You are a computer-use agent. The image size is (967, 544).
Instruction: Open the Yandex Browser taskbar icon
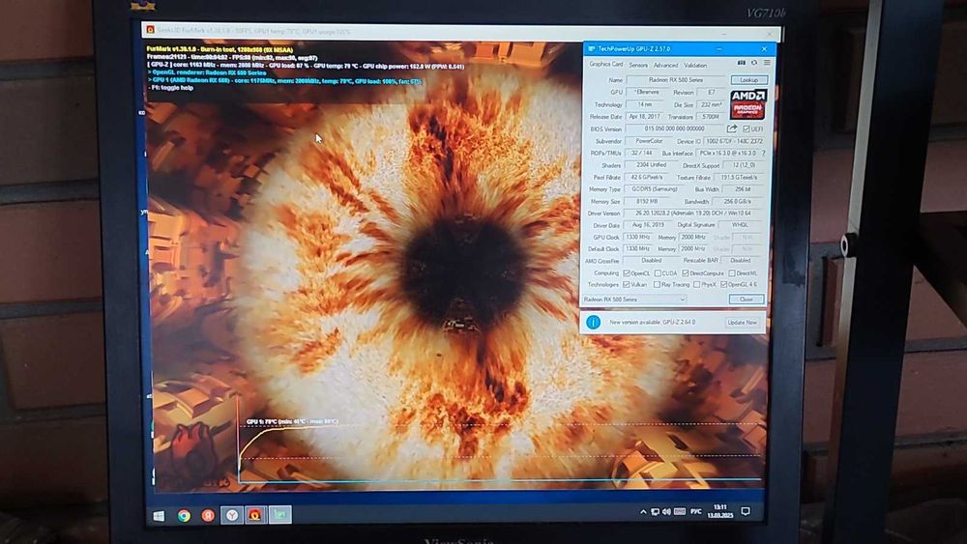pos(232,515)
